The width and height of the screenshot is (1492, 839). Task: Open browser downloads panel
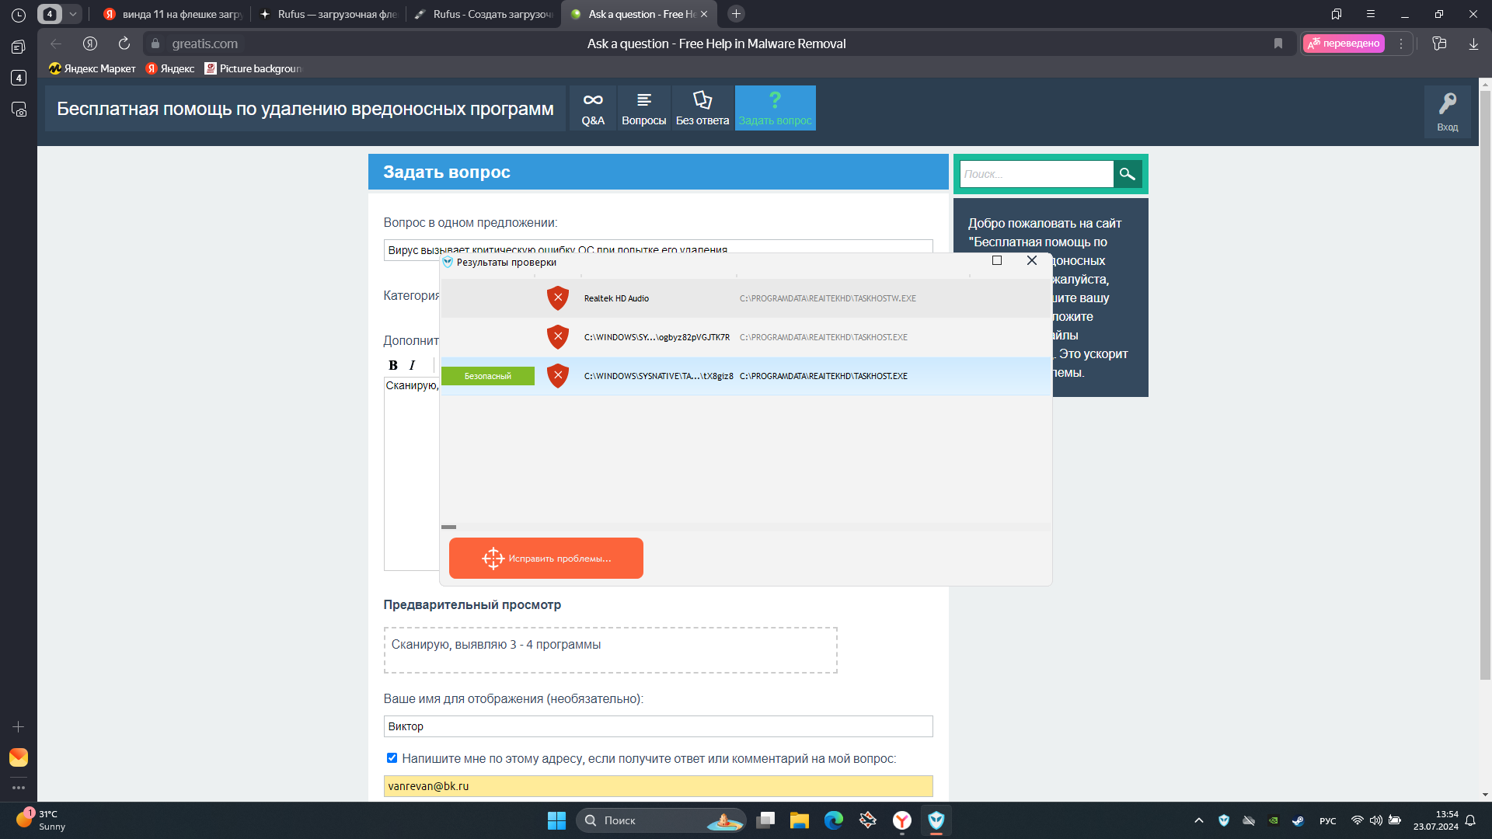click(x=1473, y=44)
